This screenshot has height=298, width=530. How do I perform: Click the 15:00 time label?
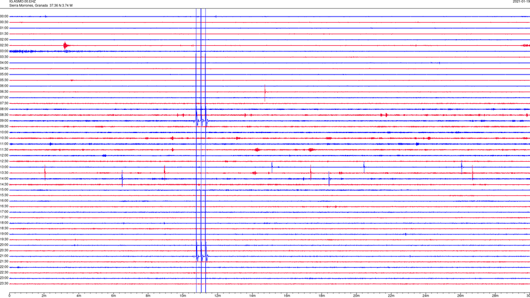coord(4,189)
